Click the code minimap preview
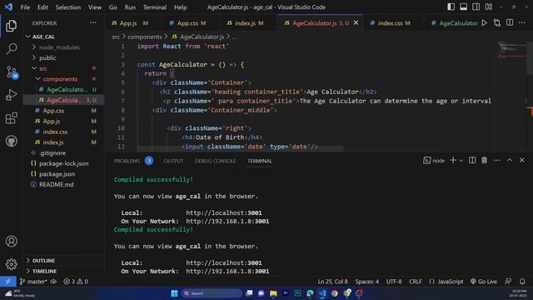 coord(512,50)
